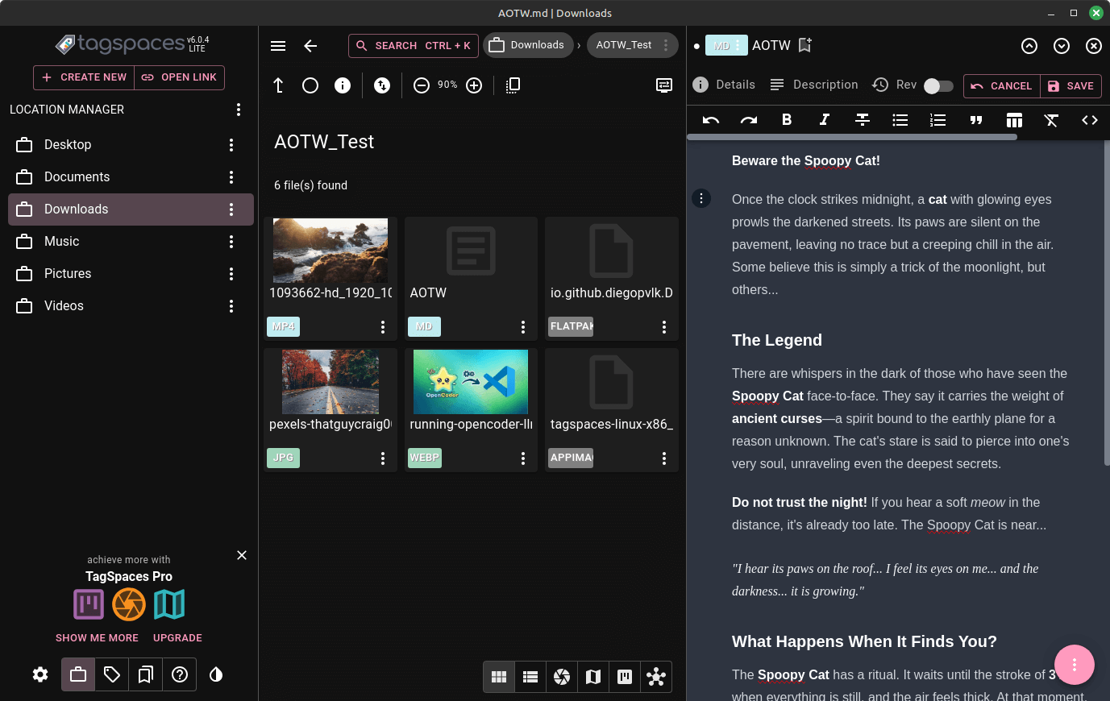Expand the Location Manager options menu
1110x701 pixels.
point(238,110)
